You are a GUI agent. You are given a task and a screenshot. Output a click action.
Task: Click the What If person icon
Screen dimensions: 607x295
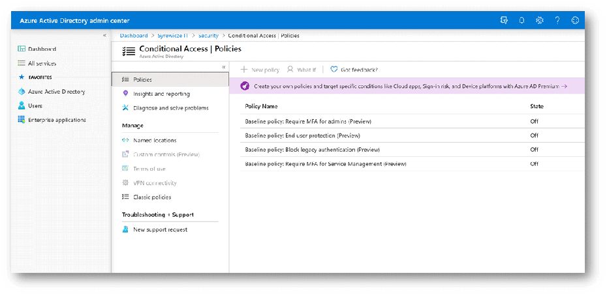pyautogui.click(x=290, y=69)
